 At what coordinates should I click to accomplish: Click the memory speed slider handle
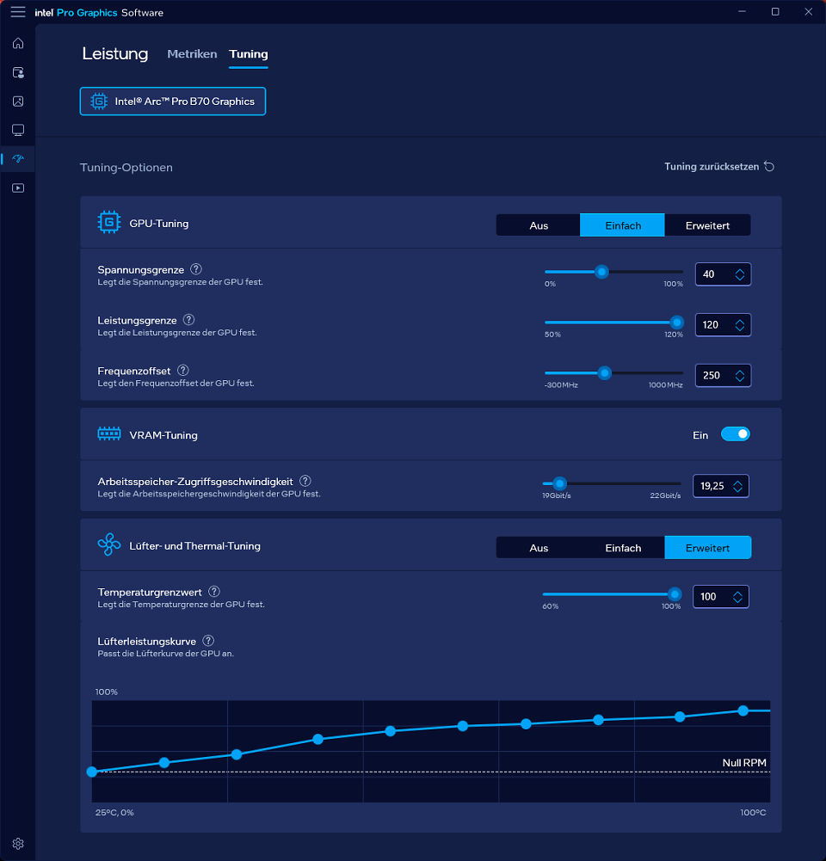[x=559, y=483]
